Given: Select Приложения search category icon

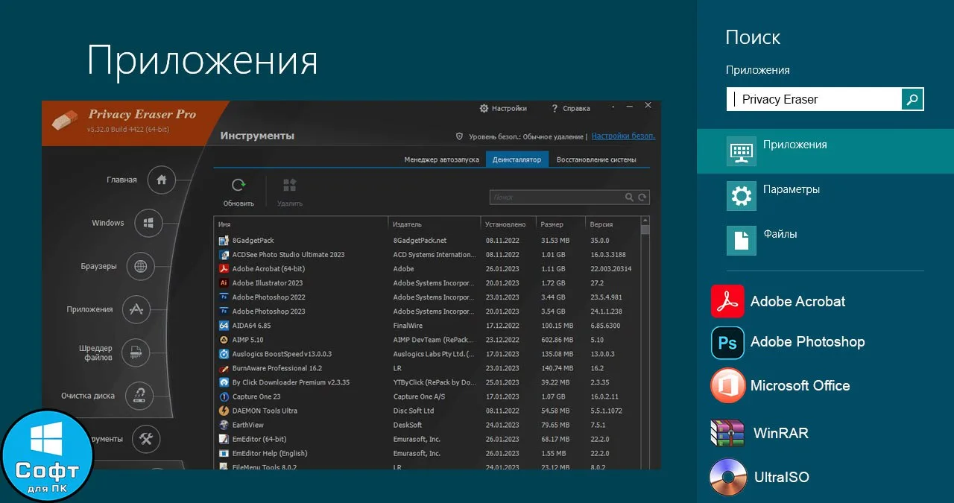Looking at the screenshot, I should pyautogui.click(x=741, y=151).
